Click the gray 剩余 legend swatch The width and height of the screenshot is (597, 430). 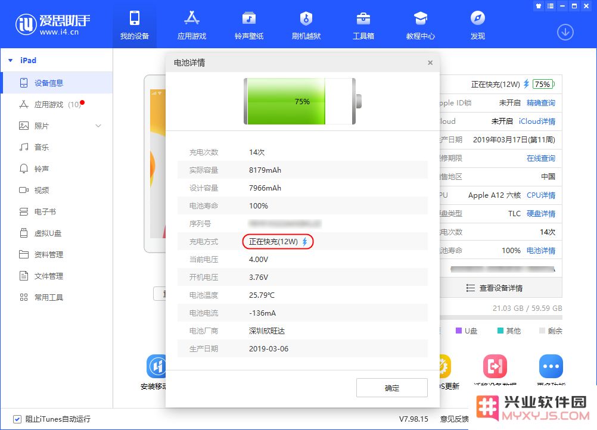[x=542, y=331]
